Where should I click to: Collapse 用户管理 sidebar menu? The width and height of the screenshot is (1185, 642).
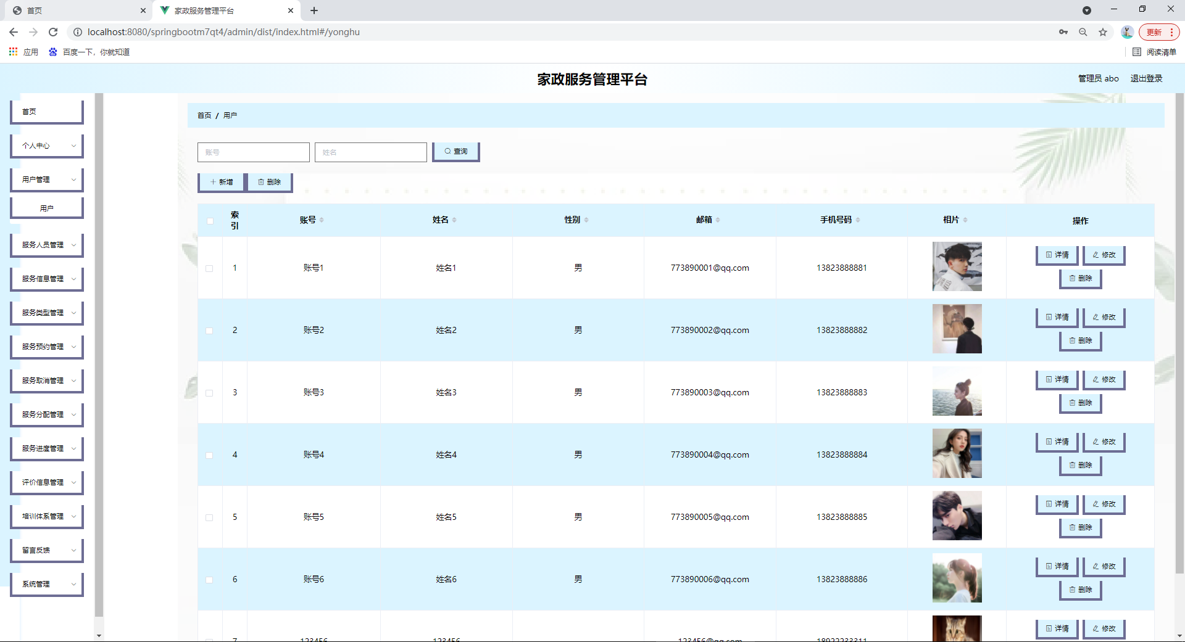(x=47, y=180)
